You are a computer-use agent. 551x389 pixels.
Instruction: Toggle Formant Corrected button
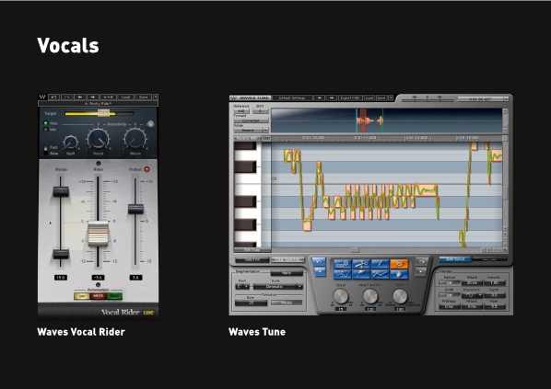point(251,120)
